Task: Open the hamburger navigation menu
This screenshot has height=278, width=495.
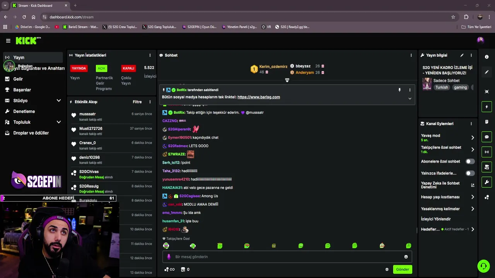Action: (8, 41)
